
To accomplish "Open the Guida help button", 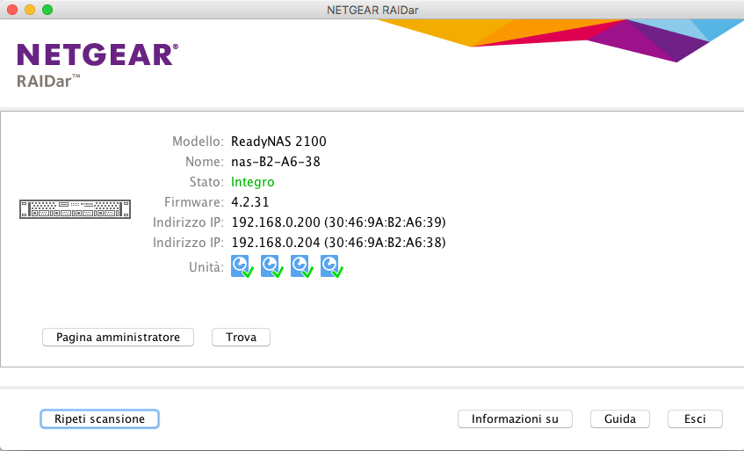I will point(619,418).
